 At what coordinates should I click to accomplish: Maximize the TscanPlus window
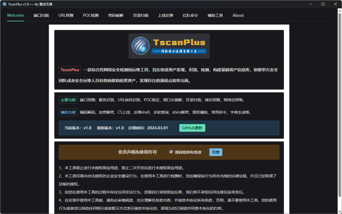(323, 4)
